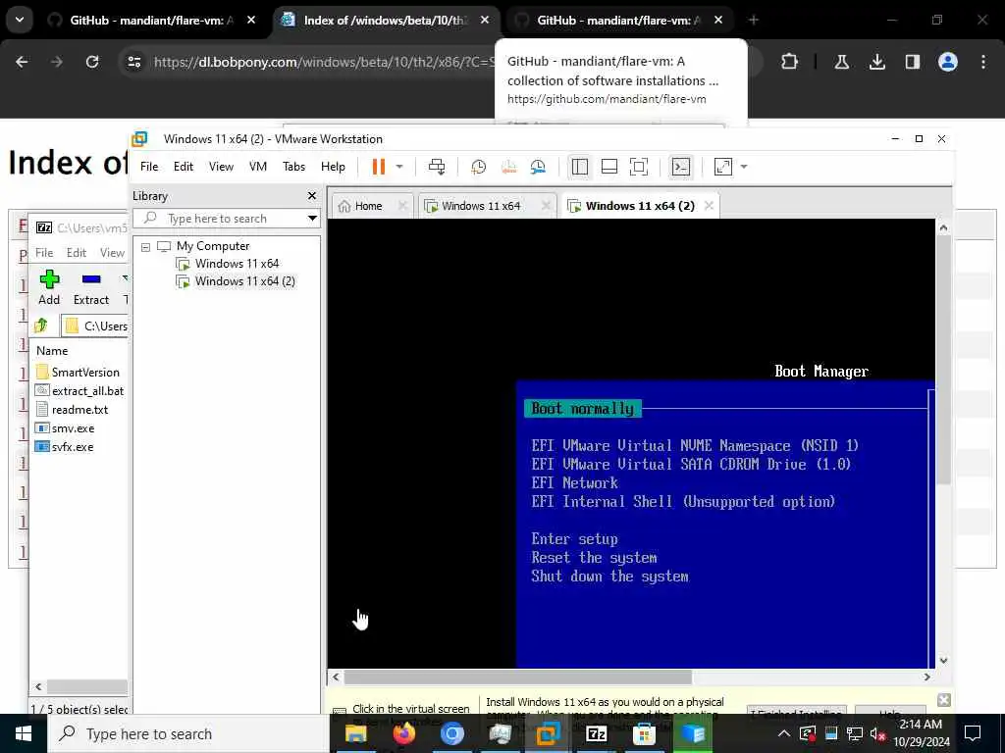
Task: Open the Microsoft Store taskbar icon
Action: [644, 733]
